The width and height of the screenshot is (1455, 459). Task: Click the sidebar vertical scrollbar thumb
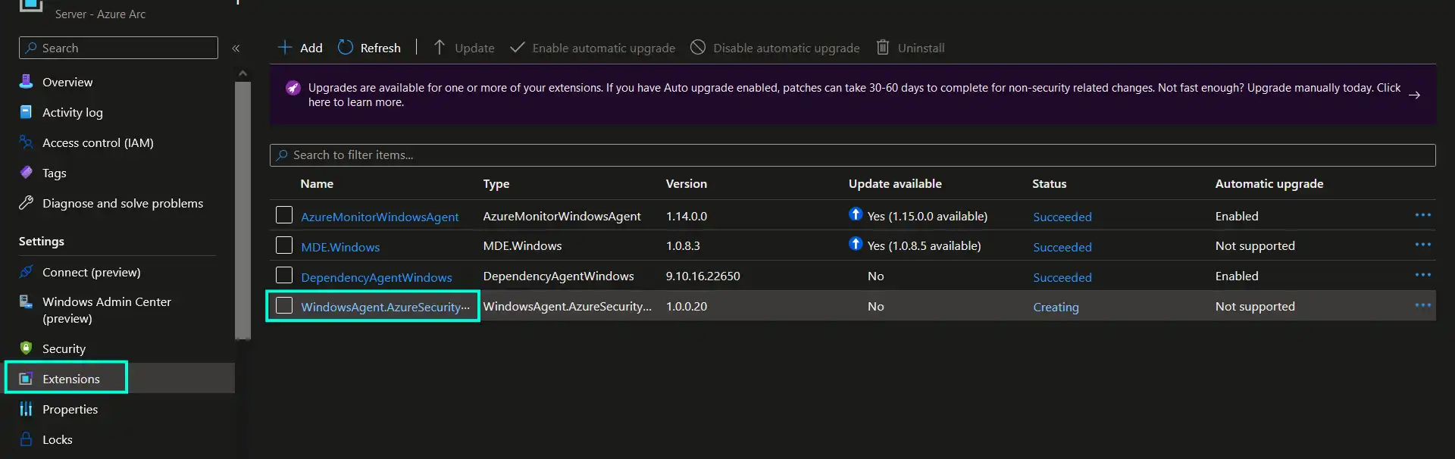click(242, 211)
